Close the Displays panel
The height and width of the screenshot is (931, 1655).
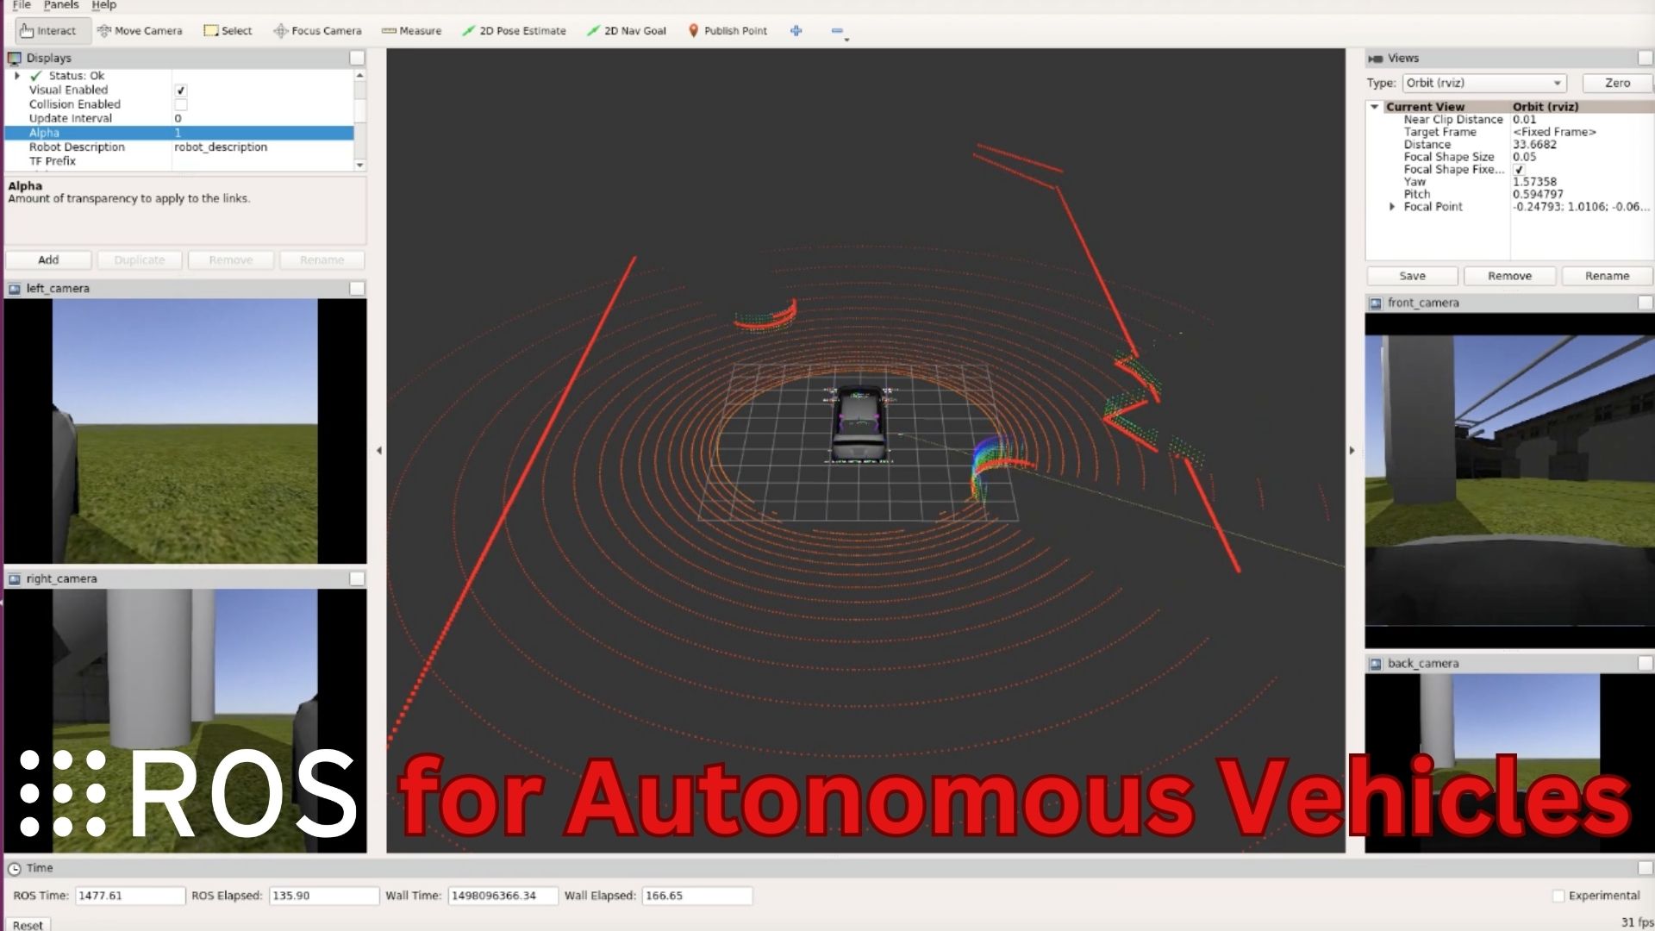point(357,58)
